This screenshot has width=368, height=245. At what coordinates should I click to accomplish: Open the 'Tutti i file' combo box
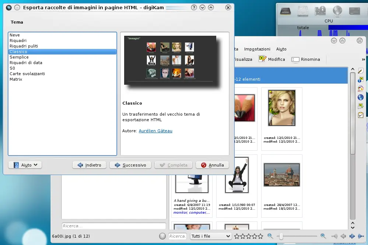[211, 236]
